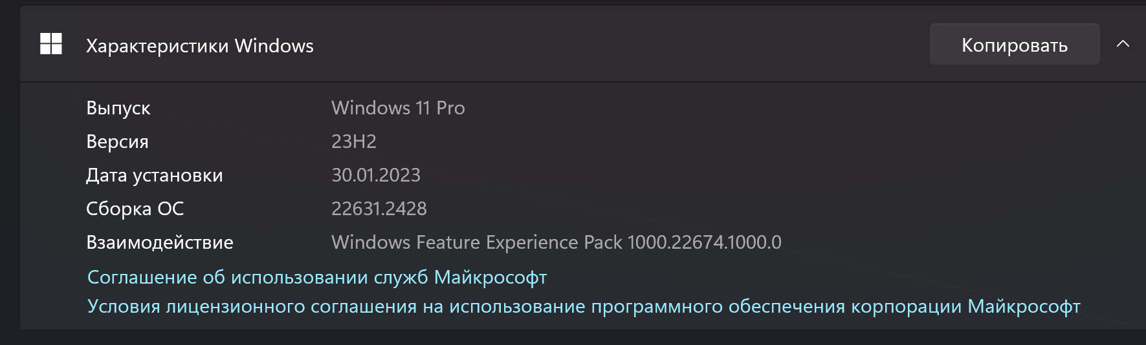Click the 1000.22674.1000.0 pack version number
Viewport: 1146px width, 345px height.
click(705, 242)
